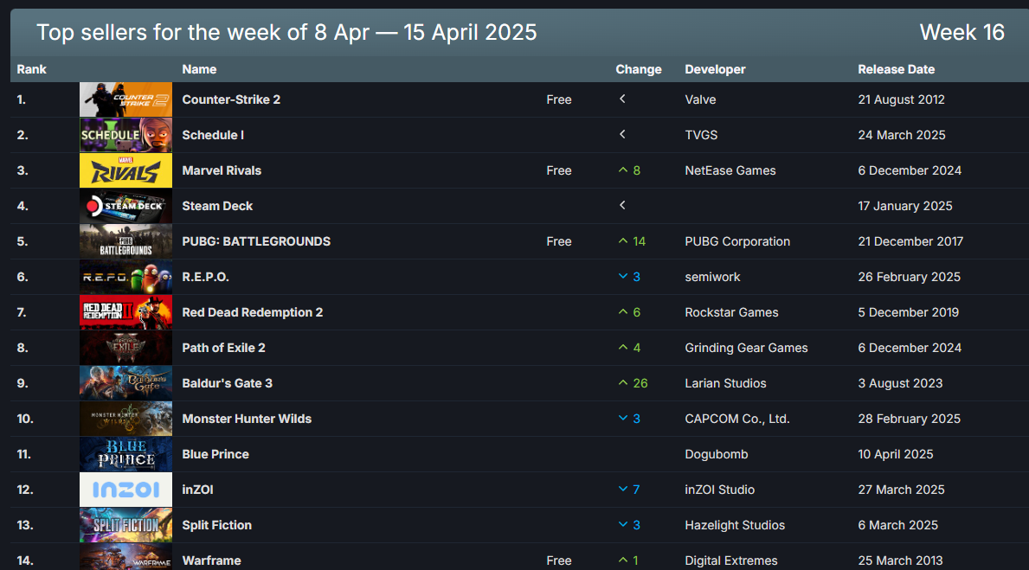This screenshot has width=1029, height=570.
Task: Click the Free label for Marvel Rivals
Action: [x=558, y=170]
